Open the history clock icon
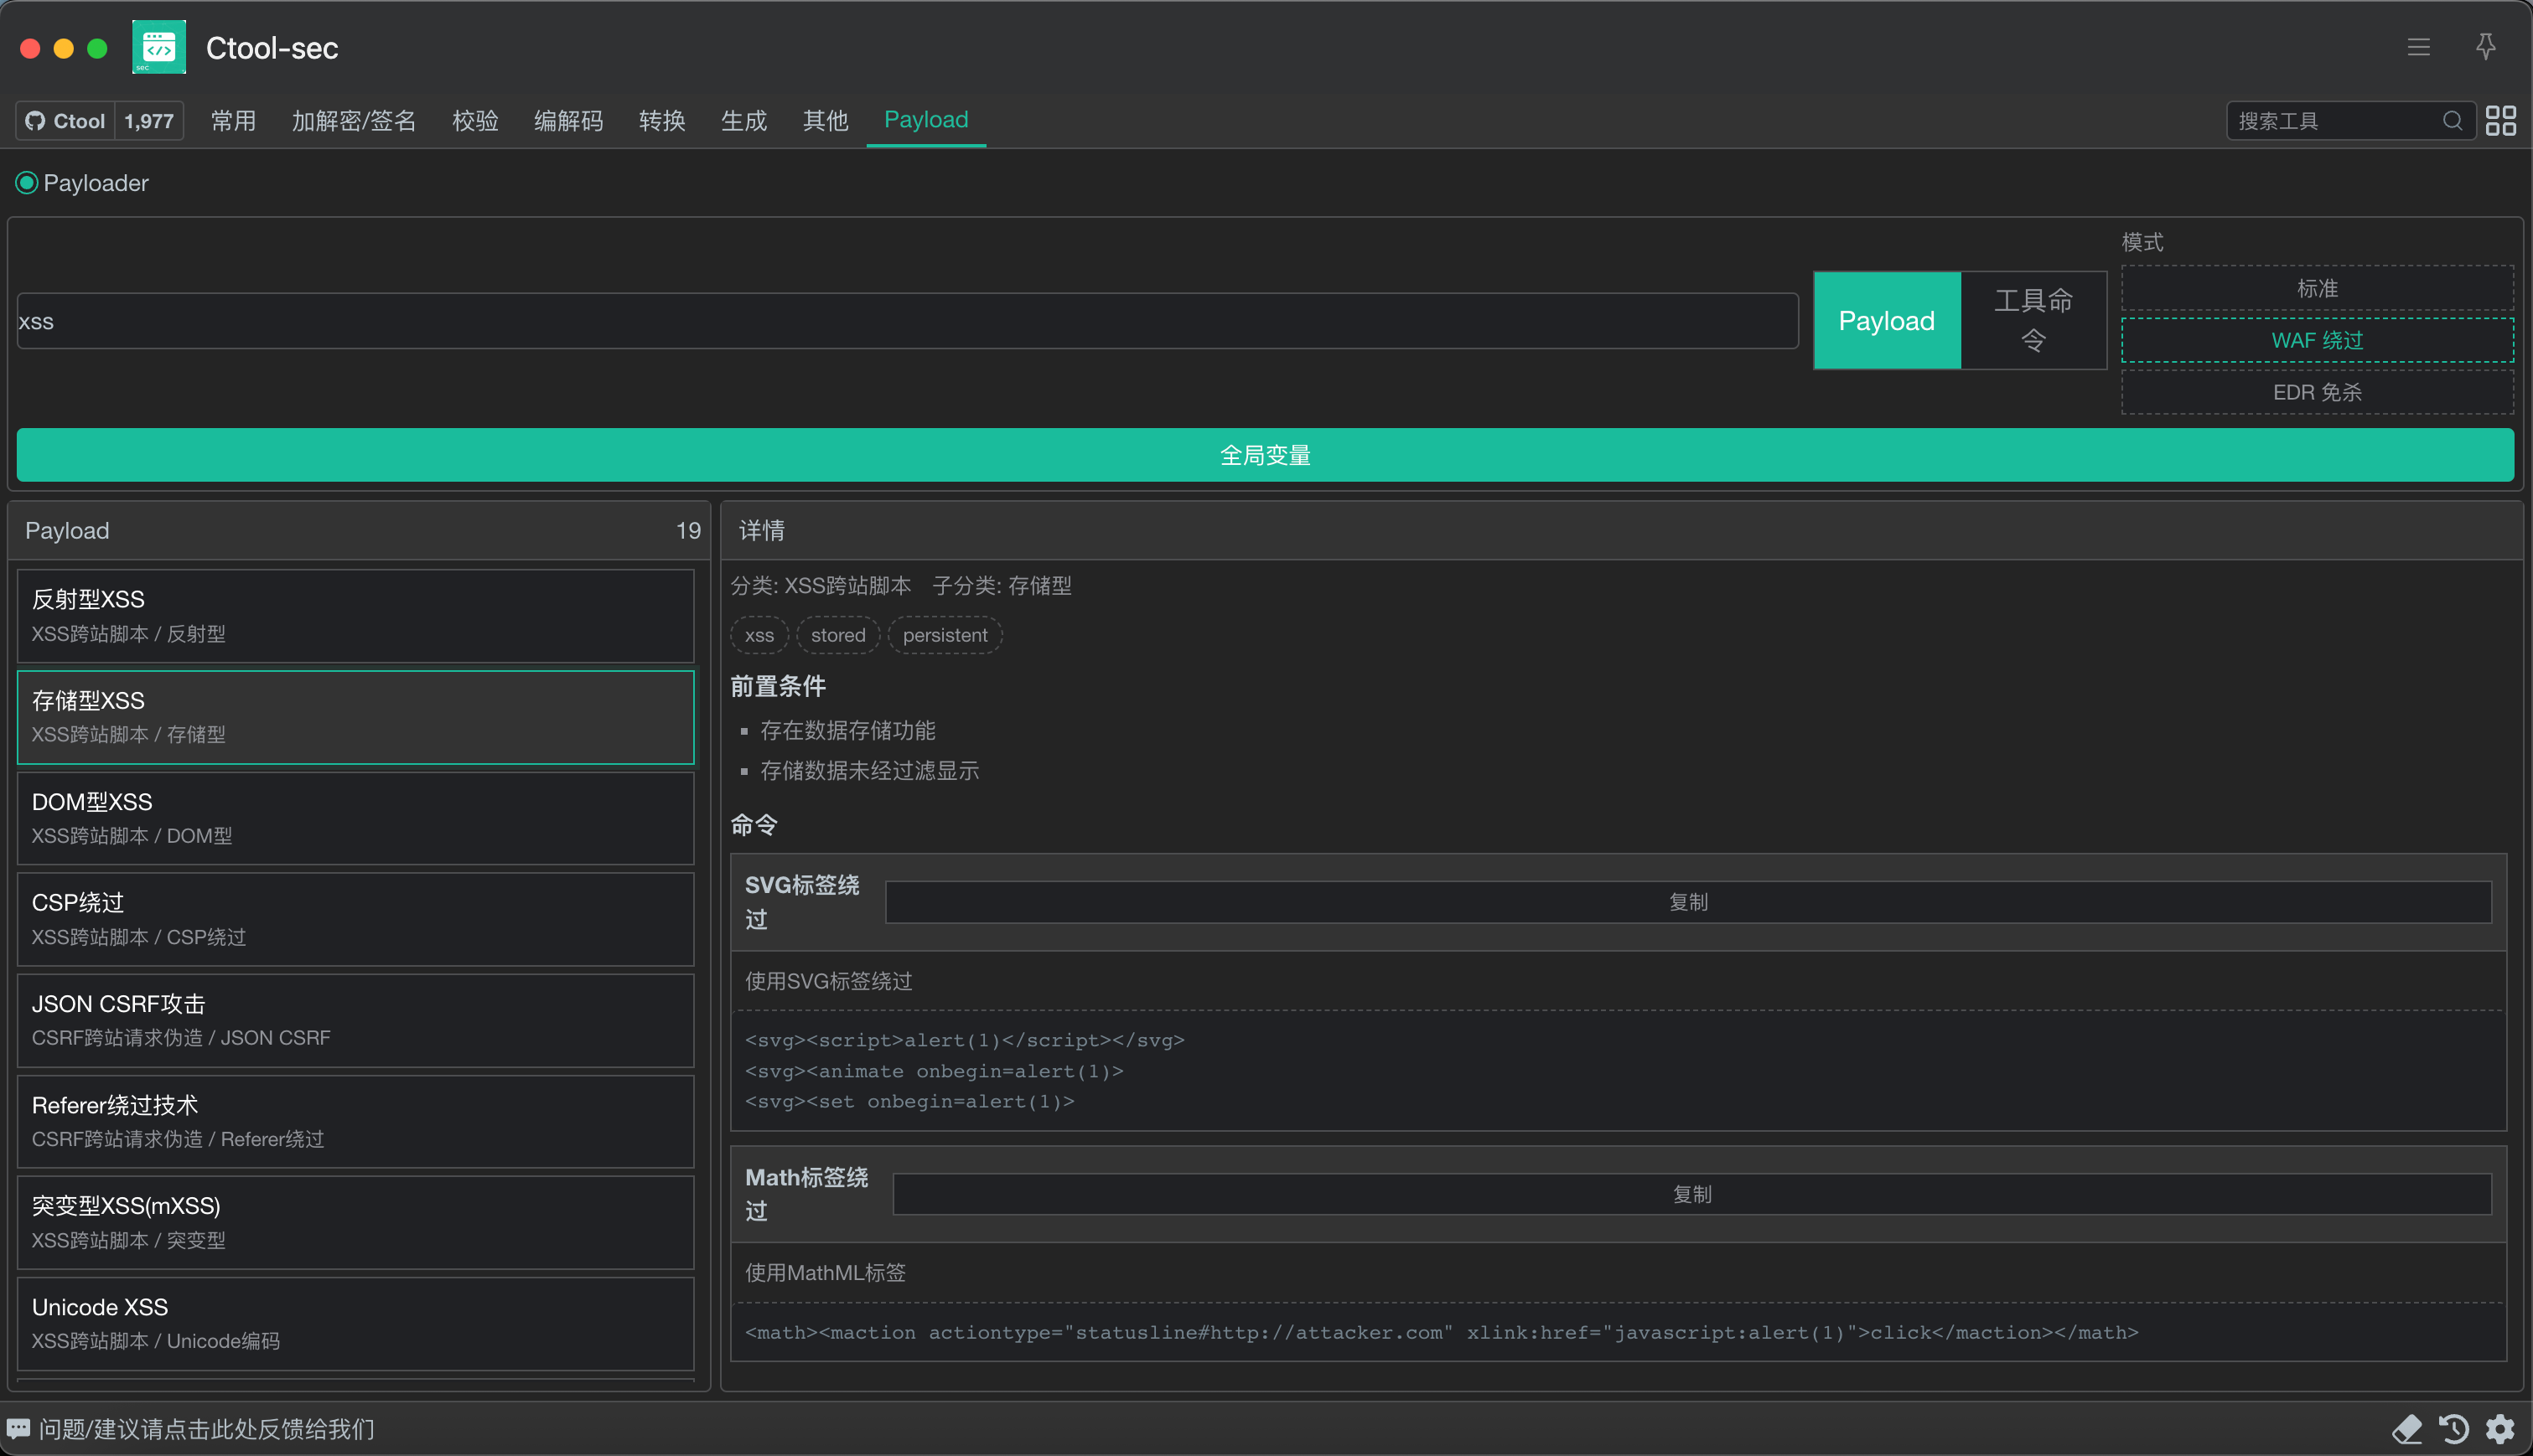The image size is (2533, 1456). click(2453, 1428)
